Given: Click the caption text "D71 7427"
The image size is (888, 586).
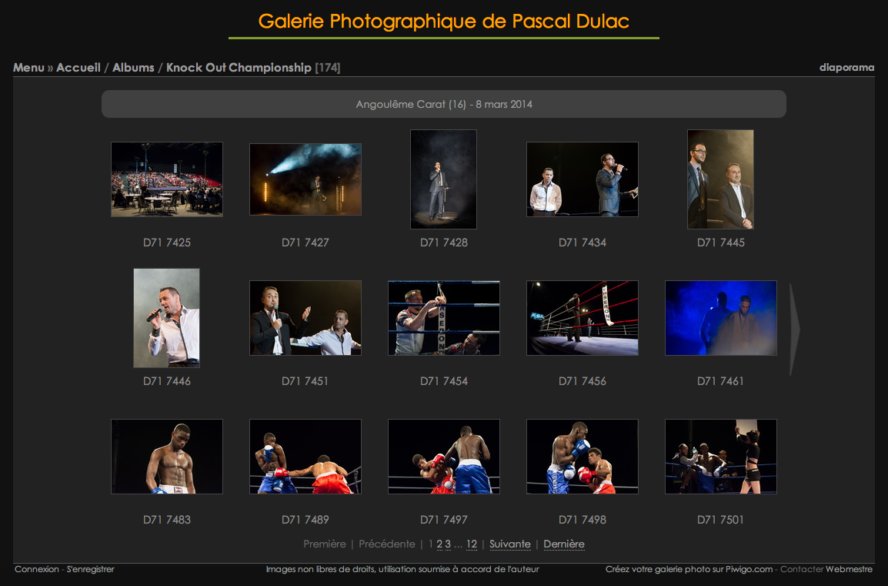Looking at the screenshot, I should click(x=305, y=243).
